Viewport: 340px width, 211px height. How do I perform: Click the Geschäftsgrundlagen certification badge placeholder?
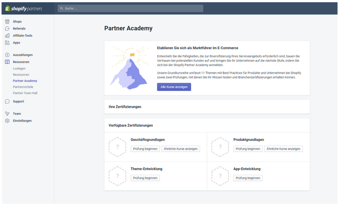tap(118, 147)
